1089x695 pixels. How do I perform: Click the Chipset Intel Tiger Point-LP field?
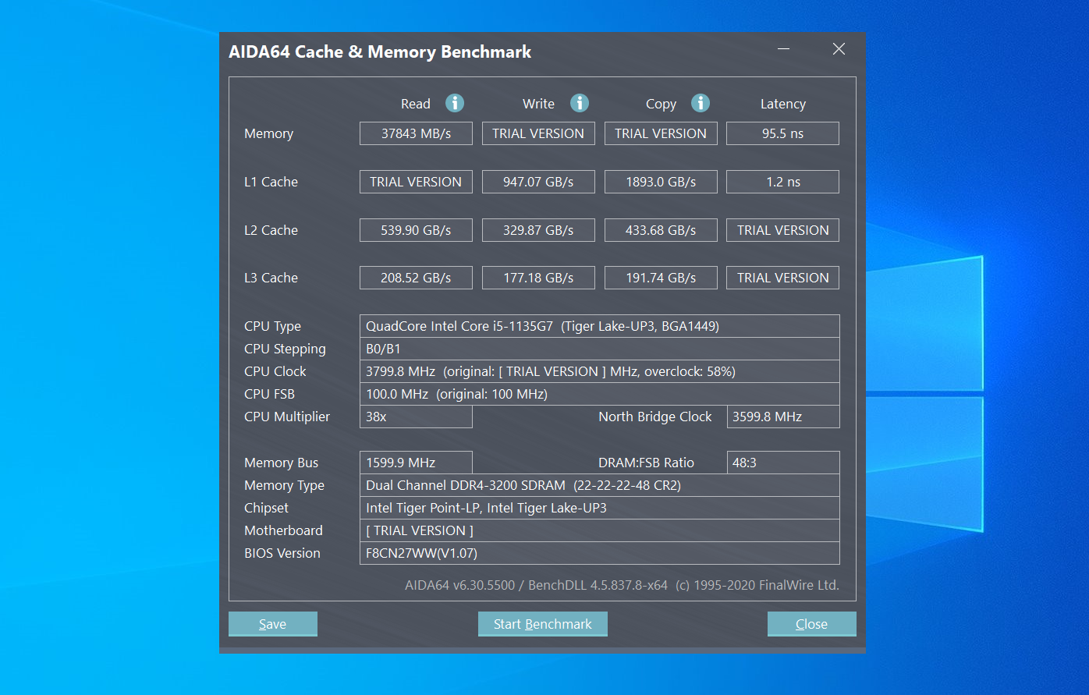[599, 508]
